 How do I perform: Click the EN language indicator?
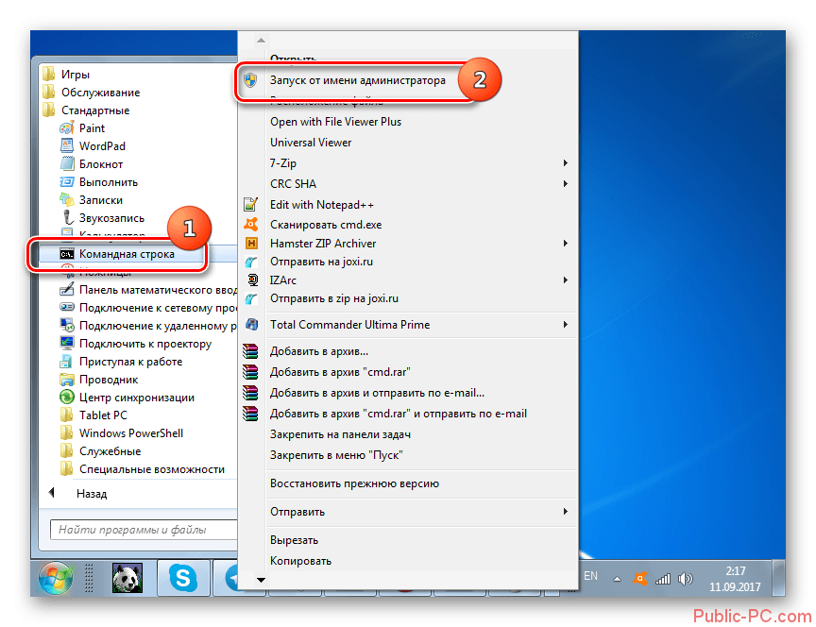pyautogui.click(x=590, y=576)
